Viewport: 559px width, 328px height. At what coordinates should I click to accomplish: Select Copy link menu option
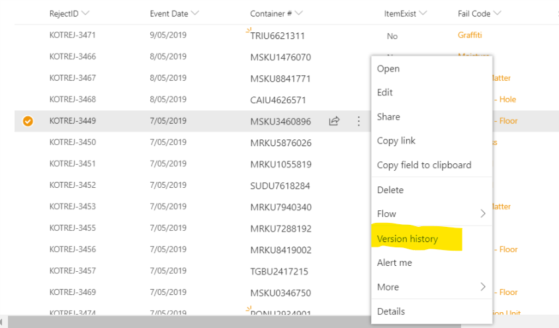point(396,141)
